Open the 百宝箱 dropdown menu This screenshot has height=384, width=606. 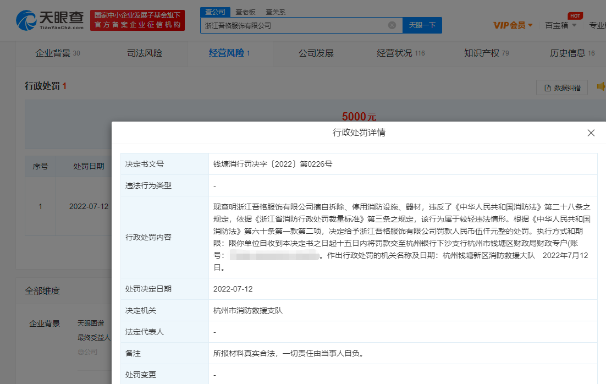coord(561,25)
